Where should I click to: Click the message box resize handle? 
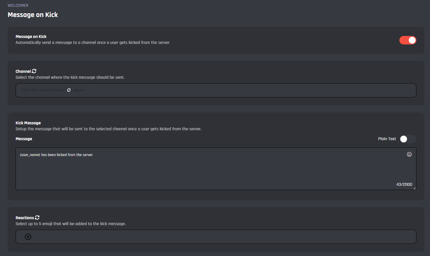(414, 188)
